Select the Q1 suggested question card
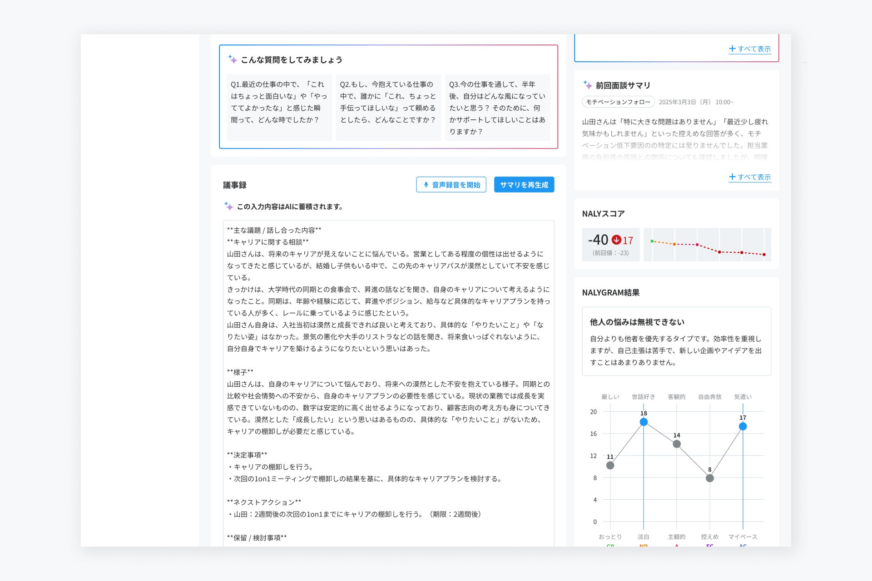 tap(279, 107)
